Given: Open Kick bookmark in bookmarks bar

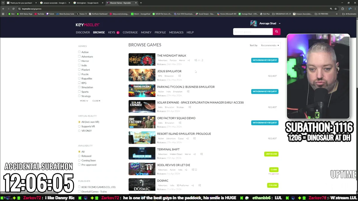Looking at the screenshot, I should point(11,14).
